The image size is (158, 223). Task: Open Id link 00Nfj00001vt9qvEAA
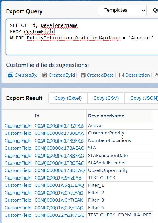(x=58, y=178)
